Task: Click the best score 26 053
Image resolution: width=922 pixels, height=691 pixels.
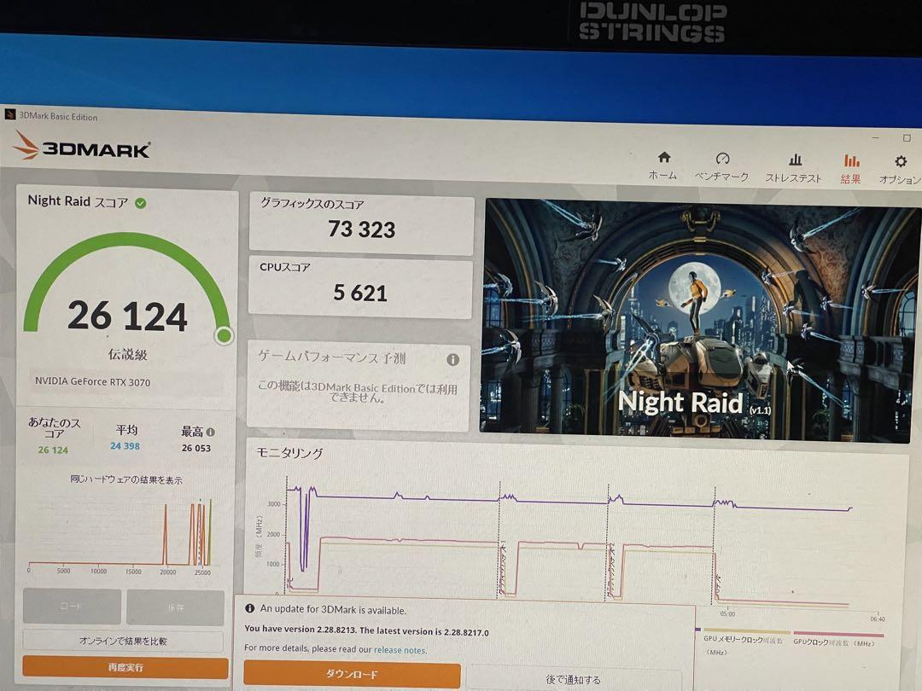Action: click(195, 448)
